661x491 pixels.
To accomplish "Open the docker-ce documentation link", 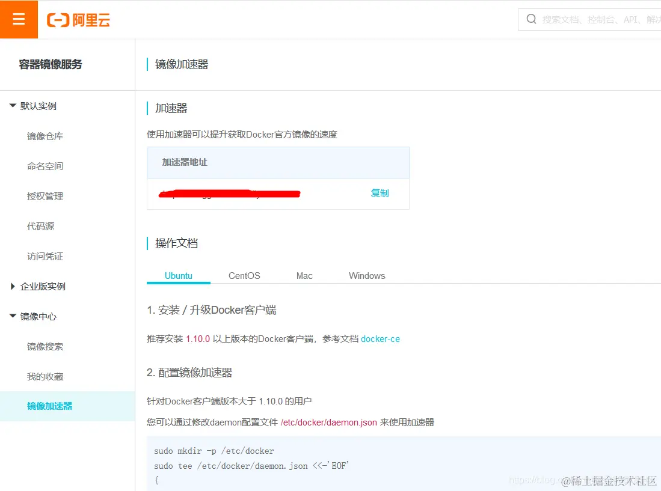I will point(380,339).
